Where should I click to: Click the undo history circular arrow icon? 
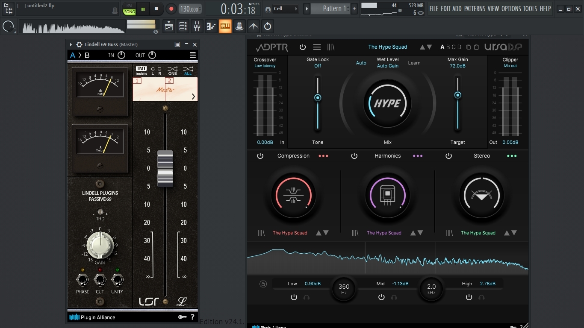click(268, 26)
